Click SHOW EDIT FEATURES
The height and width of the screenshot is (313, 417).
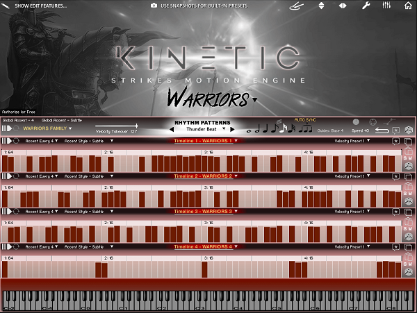click(41, 6)
